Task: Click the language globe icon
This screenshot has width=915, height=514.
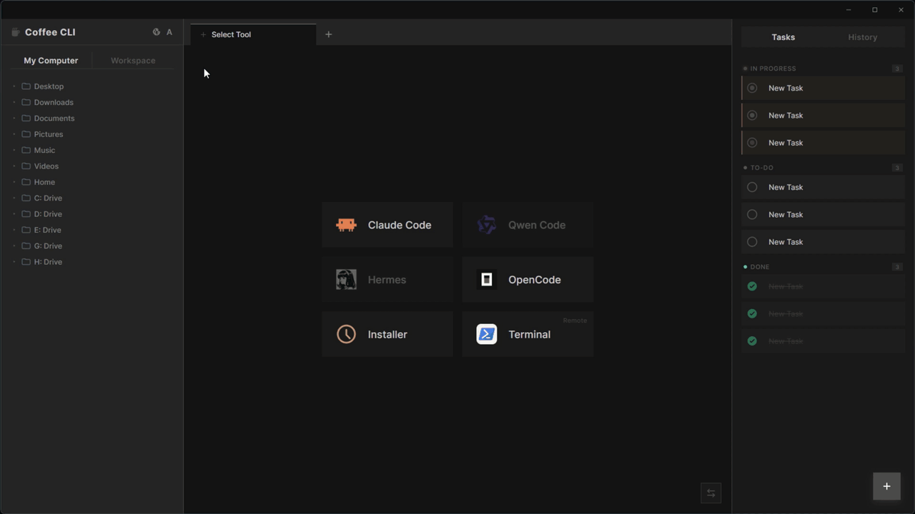Action: (157, 31)
